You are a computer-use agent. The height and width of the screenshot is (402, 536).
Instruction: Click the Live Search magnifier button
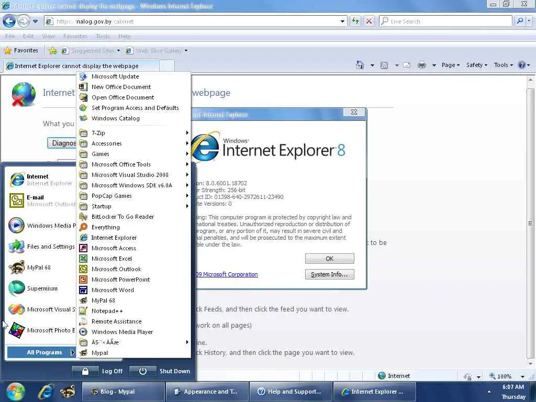[x=520, y=21]
